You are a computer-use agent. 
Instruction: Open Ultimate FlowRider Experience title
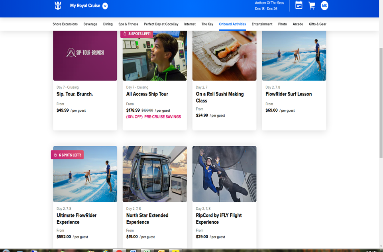[77, 219]
